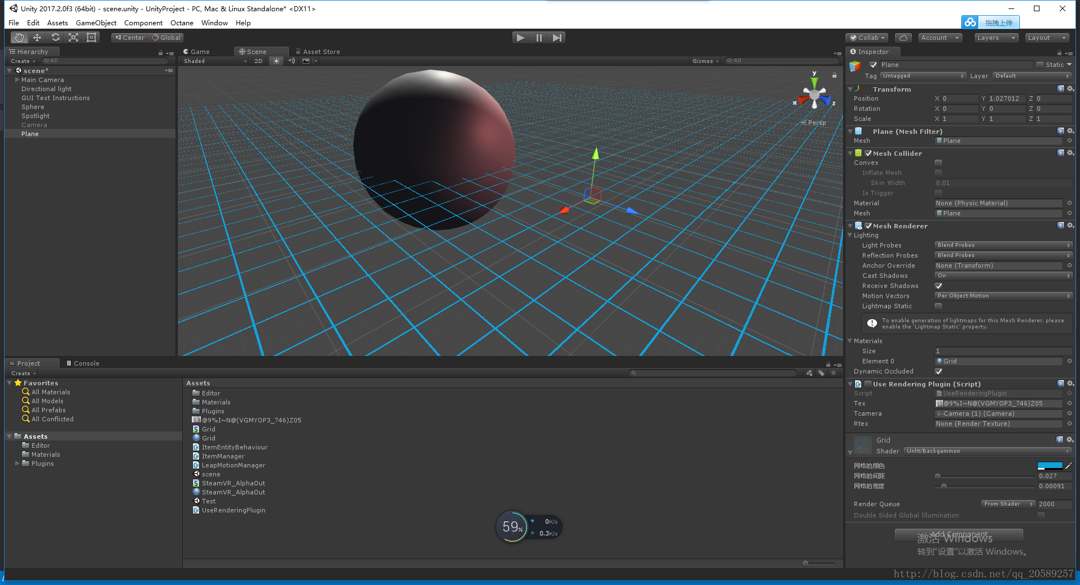
Task: Select the Scale tool
Action: click(x=73, y=38)
